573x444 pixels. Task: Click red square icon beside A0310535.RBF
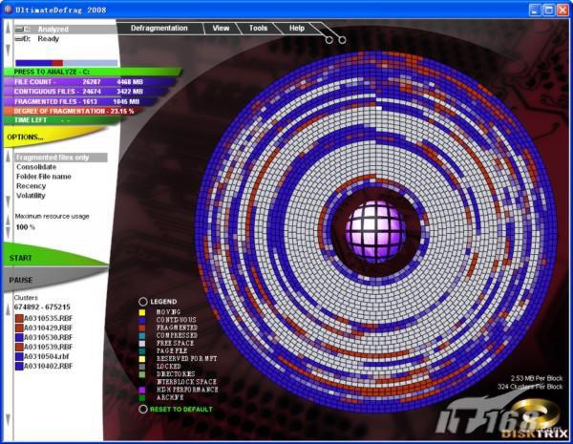pyautogui.click(x=19, y=318)
